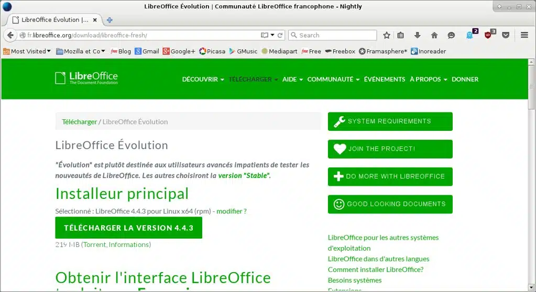Click the Pocket toolbar icon
The image size is (536, 292).
pyautogui.click(x=506, y=35)
